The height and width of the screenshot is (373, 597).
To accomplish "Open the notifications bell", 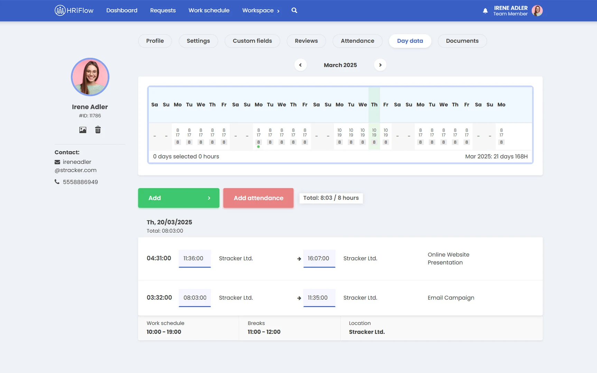I will coord(485,11).
